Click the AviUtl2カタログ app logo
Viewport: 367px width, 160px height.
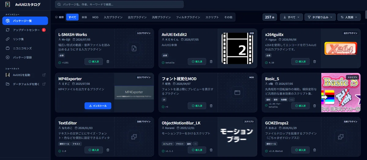pos(8,4)
